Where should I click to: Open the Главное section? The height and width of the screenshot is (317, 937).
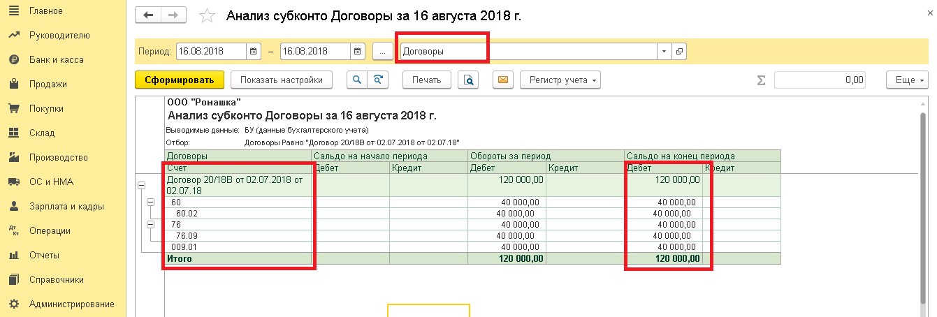(x=46, y=10)
